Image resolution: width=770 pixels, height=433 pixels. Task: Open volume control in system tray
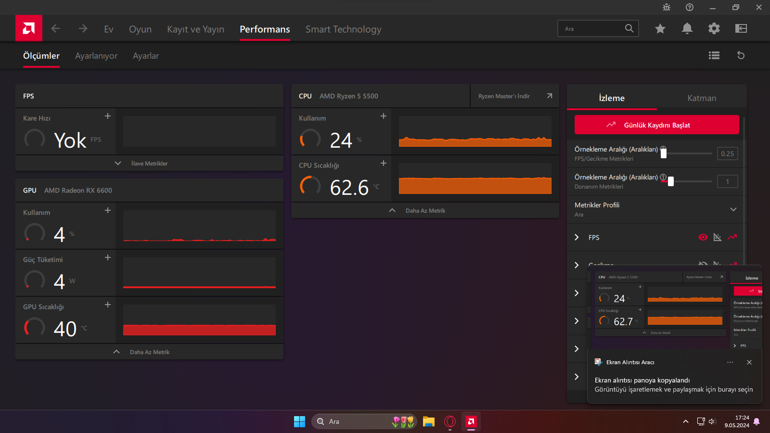713,421
